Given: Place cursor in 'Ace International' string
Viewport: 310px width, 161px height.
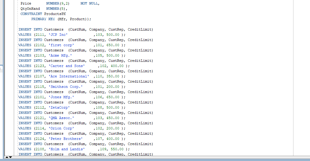Looking at the screenshot, I should [69, 76].
